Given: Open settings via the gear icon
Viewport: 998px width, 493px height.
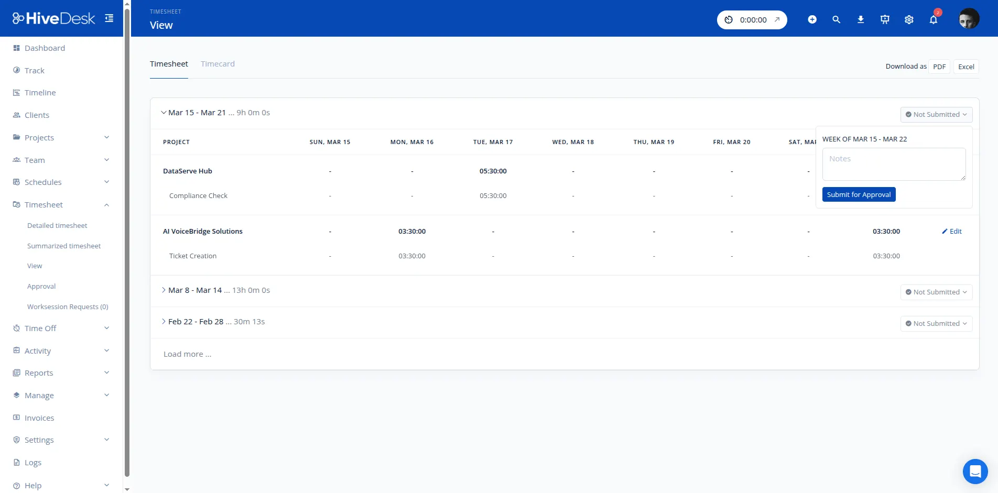Looking at the screenshot, I should click(908, 19).
